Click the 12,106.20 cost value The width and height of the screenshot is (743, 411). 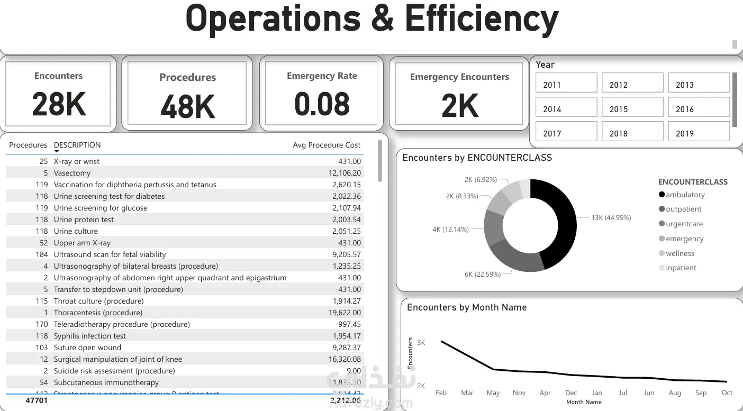345,173
